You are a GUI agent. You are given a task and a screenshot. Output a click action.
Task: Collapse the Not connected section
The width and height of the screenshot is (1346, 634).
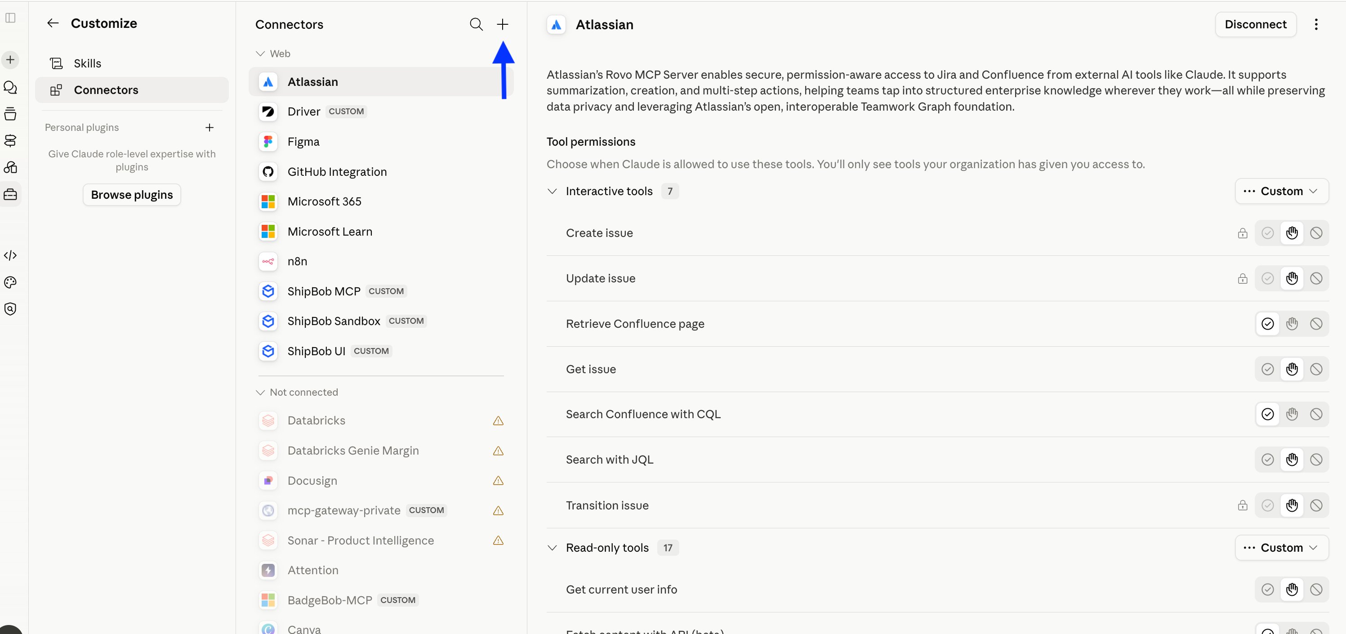pyautogui.click(x=260, y=393)
